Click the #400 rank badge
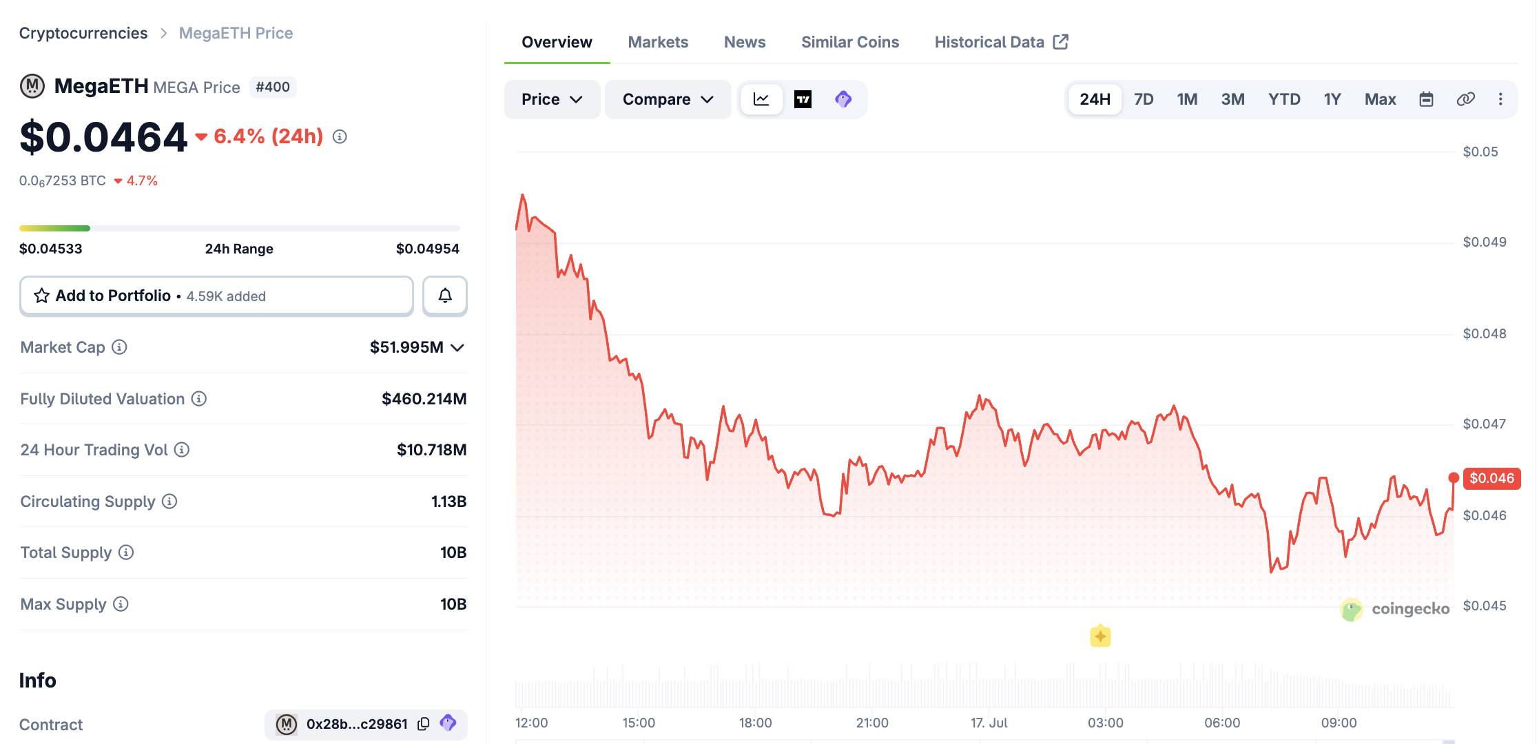 coord(273,87)
